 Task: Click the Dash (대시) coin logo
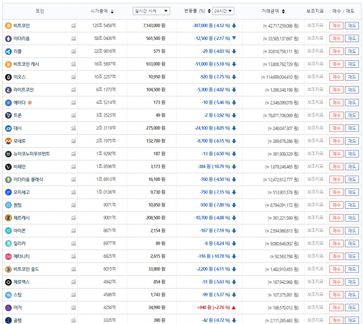click(x=8, y=128)
